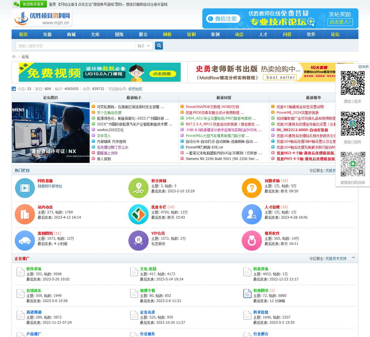
Task: Click the 微信注册 button
Action: 223,18
